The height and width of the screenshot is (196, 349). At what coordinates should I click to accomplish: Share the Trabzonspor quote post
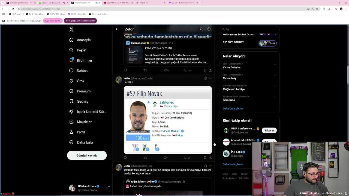click(x=210, y=70)
